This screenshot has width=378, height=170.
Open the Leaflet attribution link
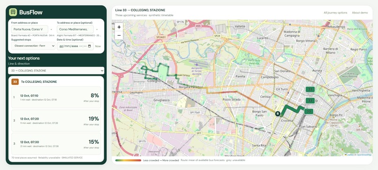(349, 155)
